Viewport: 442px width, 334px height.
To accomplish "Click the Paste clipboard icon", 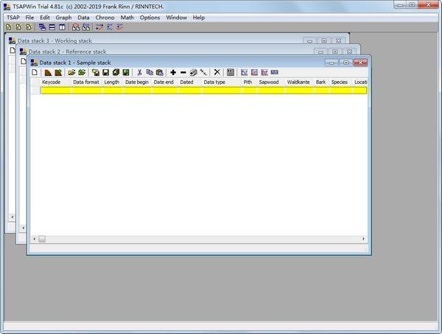I will click(x=159, y=72).
